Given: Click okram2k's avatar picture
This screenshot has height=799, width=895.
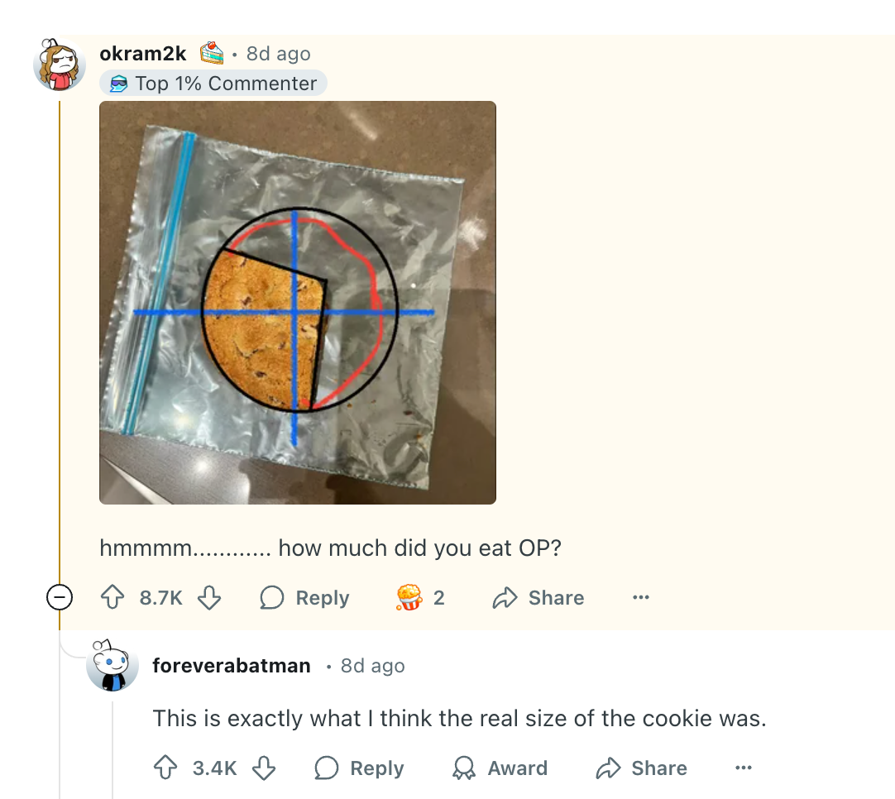Looking at the screenshot, I should click(x=60, y=64).
